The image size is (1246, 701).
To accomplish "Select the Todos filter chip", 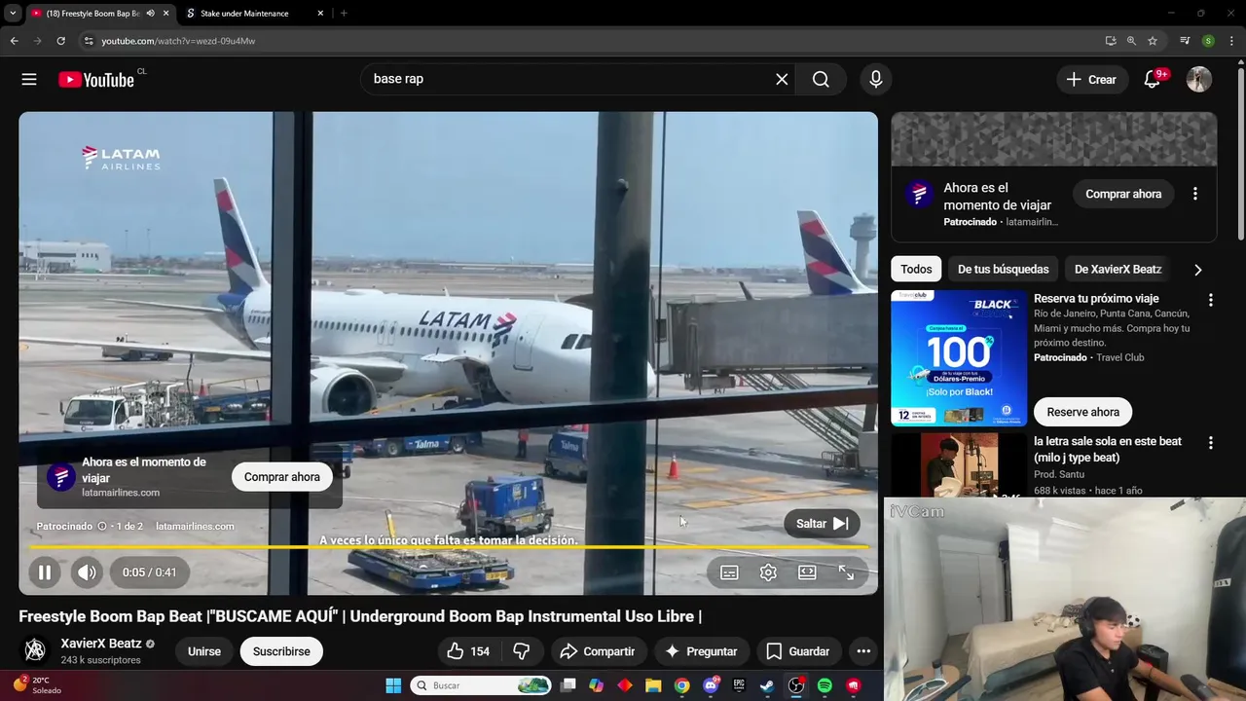I will pos(916,270).
